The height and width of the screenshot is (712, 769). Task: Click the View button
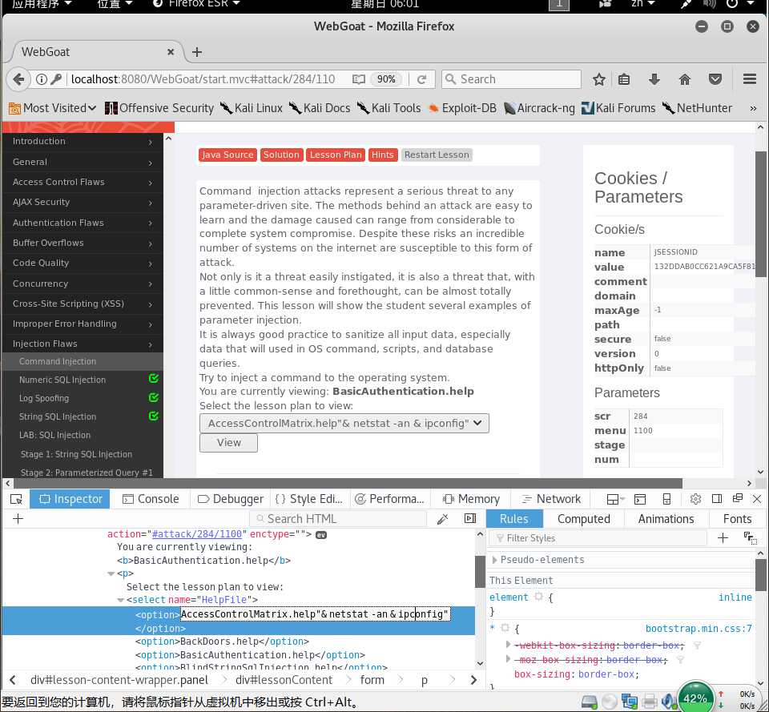tap(228, 443)
